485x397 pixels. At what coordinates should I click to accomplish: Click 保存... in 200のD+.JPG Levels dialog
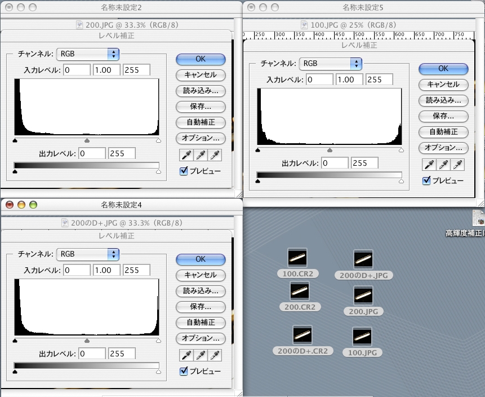point(201,307)
